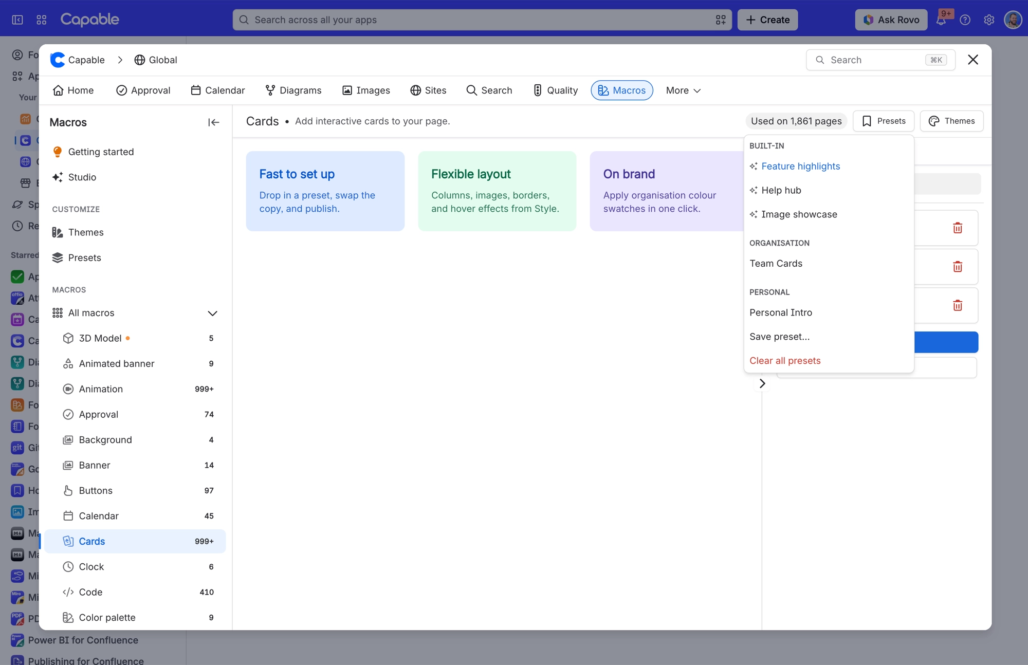The width and height of the screenshot is (1028, 665).
Task: Delete item using second red trash icon
Action: tap(958, 267)
